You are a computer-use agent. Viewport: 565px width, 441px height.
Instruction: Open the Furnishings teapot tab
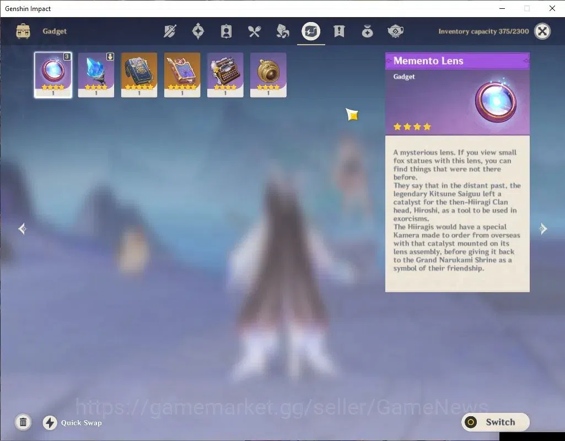(395, 31)
